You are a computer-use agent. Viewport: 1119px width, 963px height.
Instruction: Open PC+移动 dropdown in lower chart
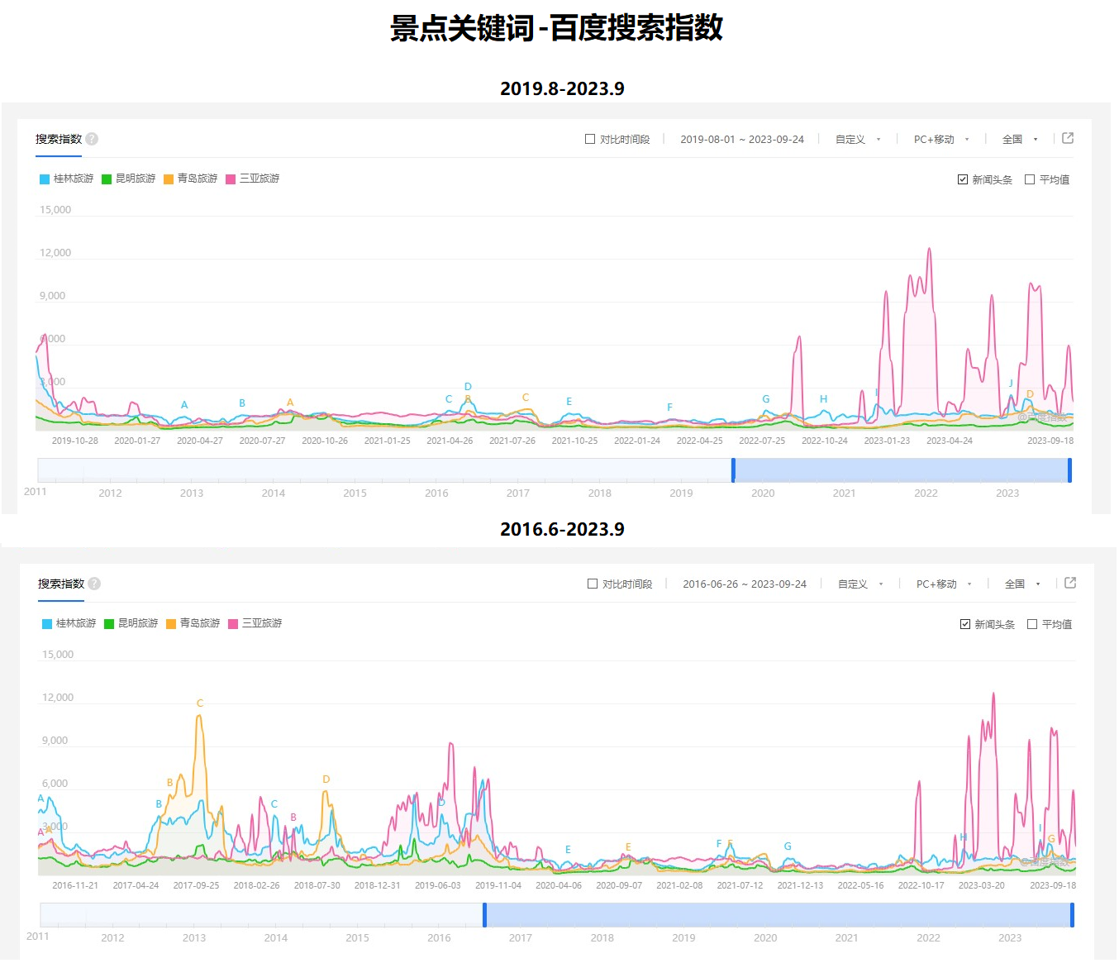944,584
